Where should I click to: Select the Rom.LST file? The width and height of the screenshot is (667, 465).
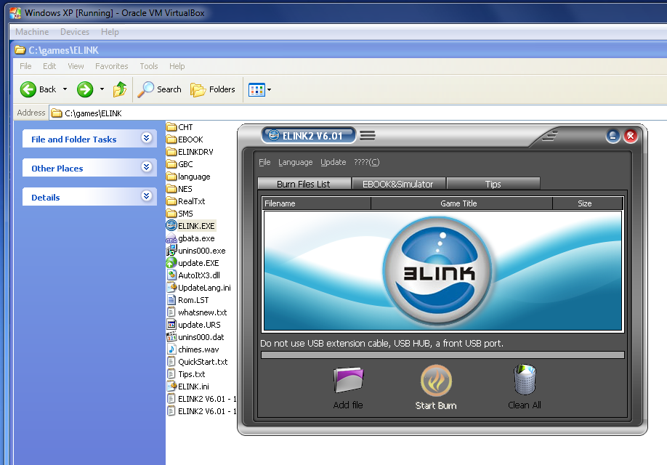coord(187,300)
